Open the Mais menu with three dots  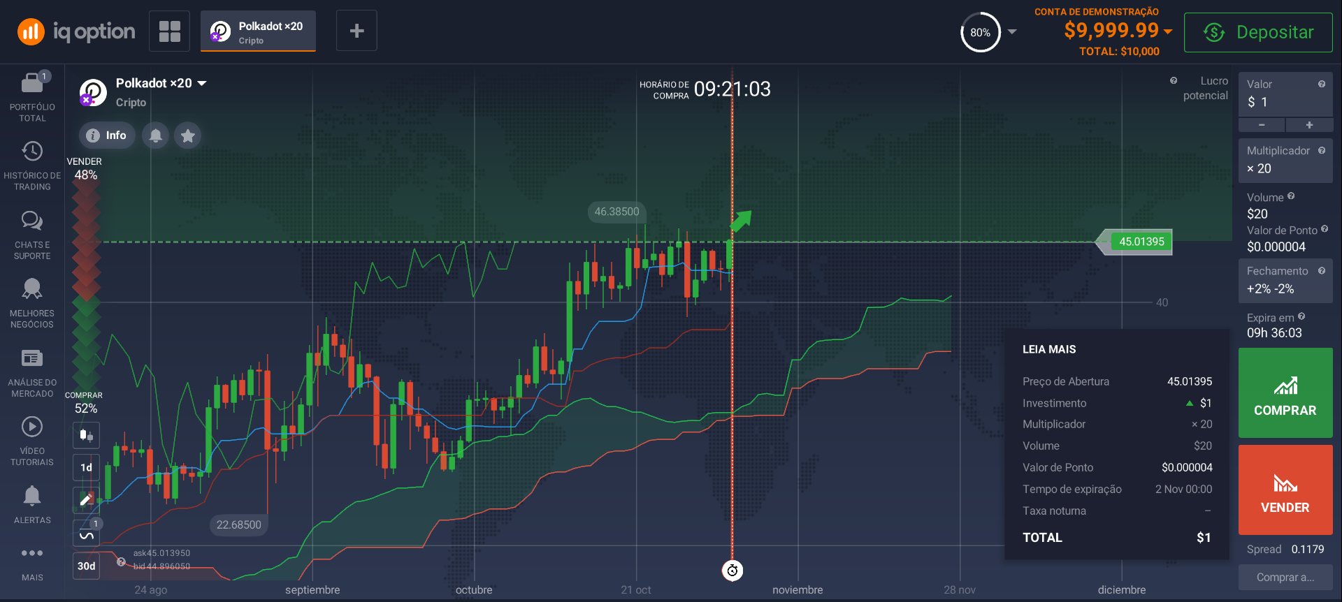(x=32, y=563)
